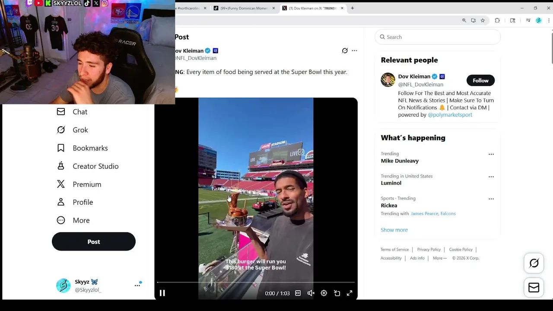This screenshot has height=311, width=553.
Task: Click the James Pearce link
Action: tap(424, 213)
